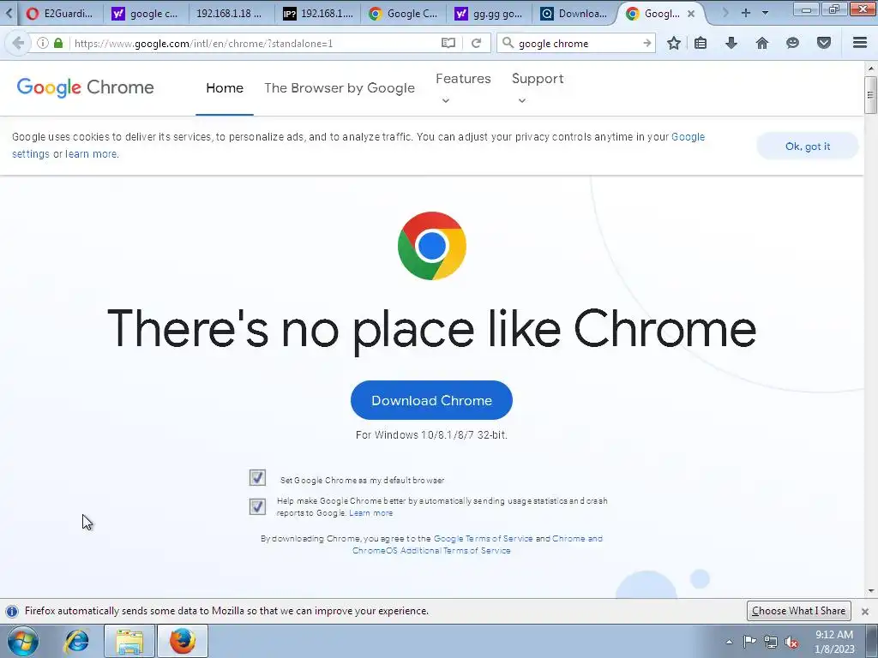Open Windows Explorer from taskbar

point(129,641)
